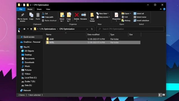
Task: Switch to the Share ribbon tab
Action: (39, 9)
